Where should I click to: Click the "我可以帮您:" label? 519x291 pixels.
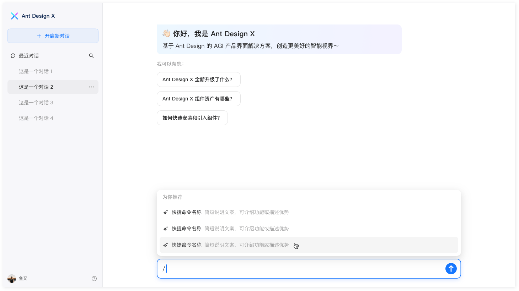pos(170,64)
